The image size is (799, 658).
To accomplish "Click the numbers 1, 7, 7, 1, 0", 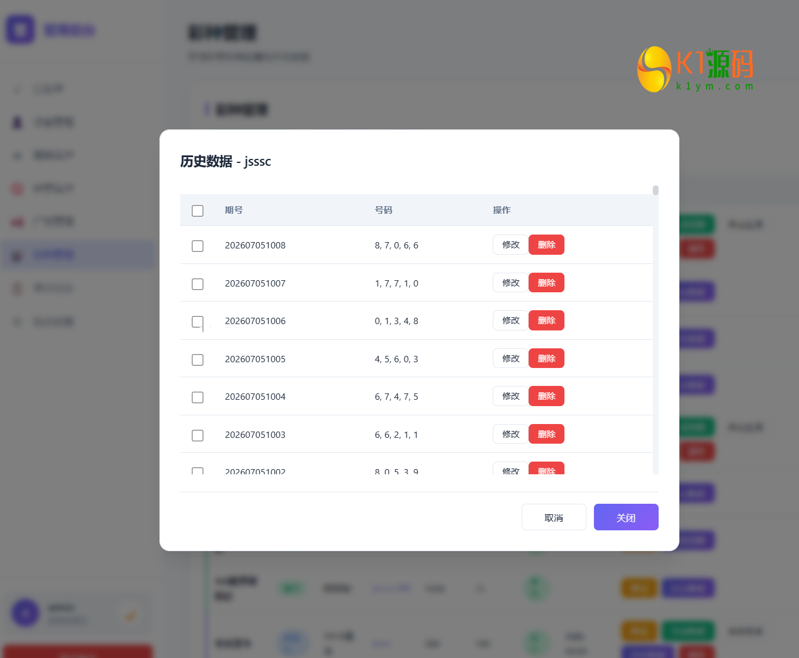I will [x=396, y=284].
